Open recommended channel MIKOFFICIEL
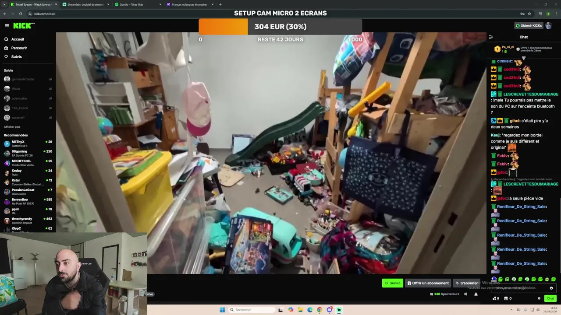This screenshot has height=315, width=561. pos(28,163)
